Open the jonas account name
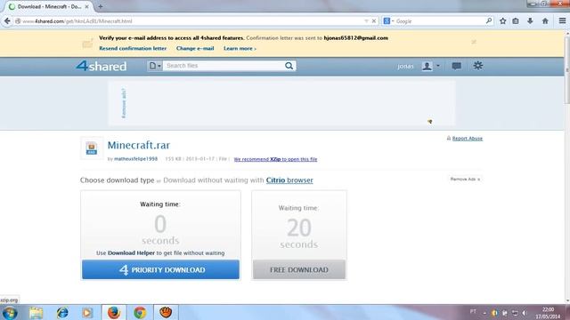This screenshot has height=320, width=570. click(x=405, y=66)
